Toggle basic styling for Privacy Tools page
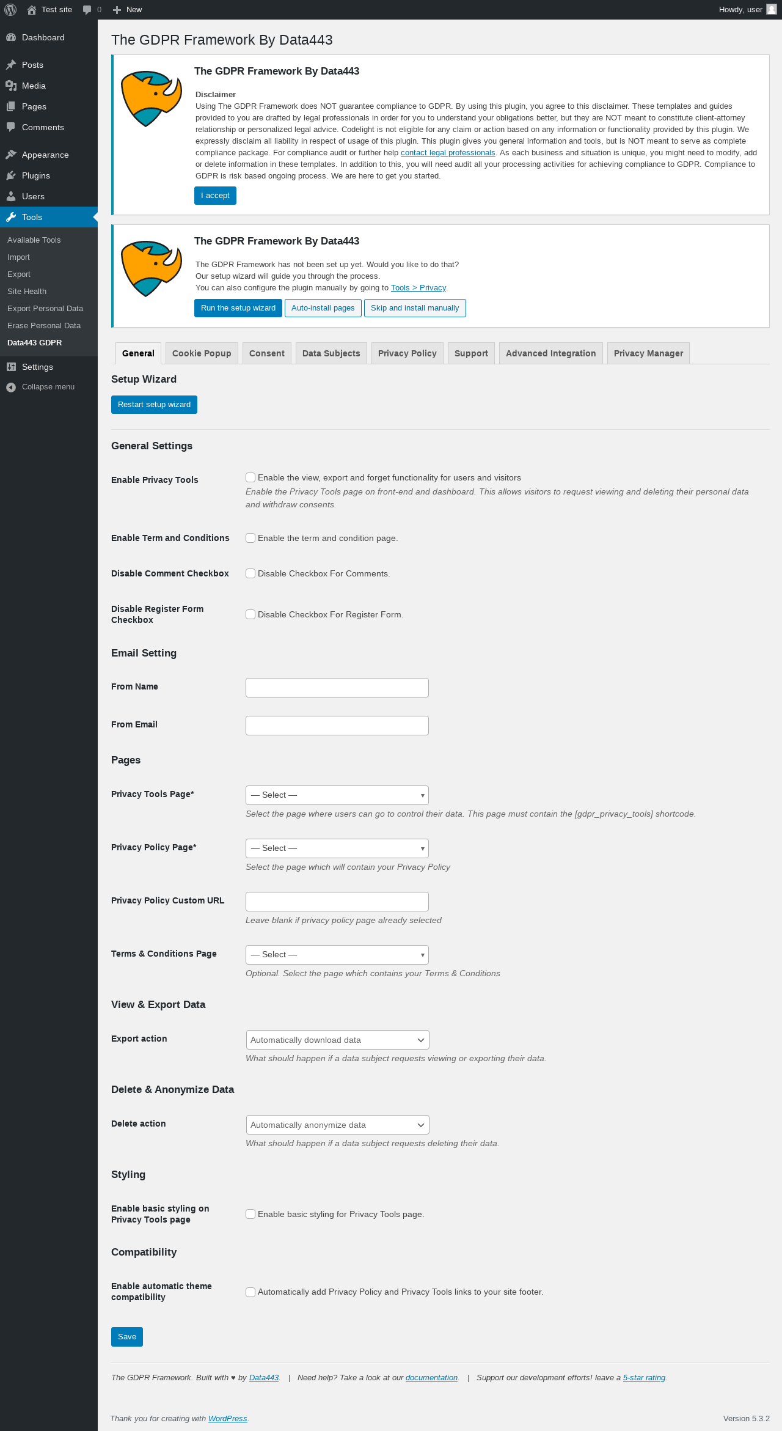 [250, 1214]
